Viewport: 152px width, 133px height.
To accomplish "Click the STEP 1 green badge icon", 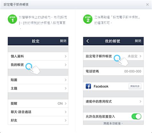I will 13,19.
